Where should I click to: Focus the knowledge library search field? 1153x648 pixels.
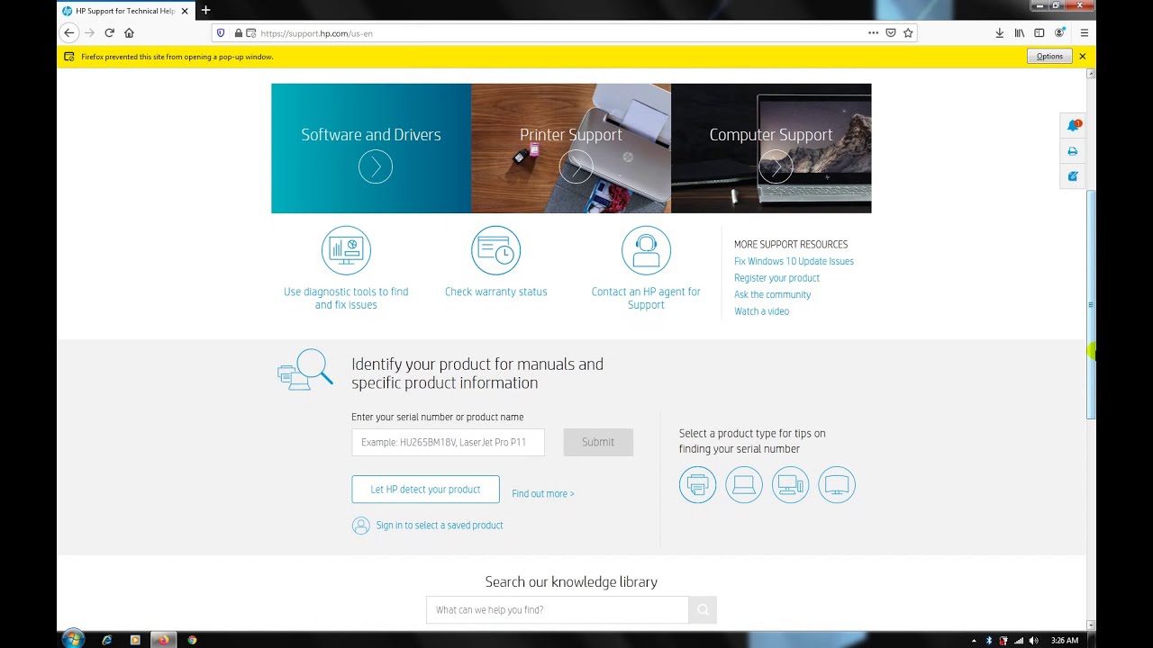[x=557, y=610]
